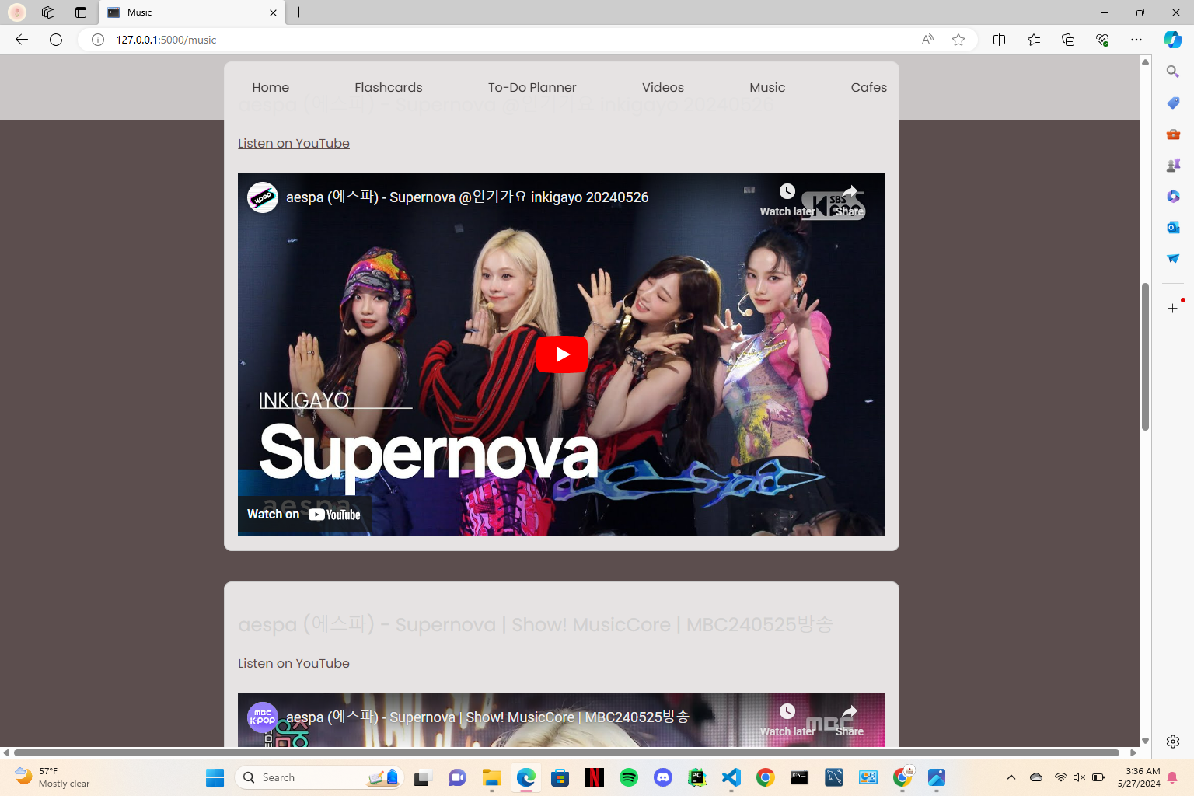This screenshot has width=1194, height=796.
Task: Watch later on inkigayo video
Action: click(787, 200)
